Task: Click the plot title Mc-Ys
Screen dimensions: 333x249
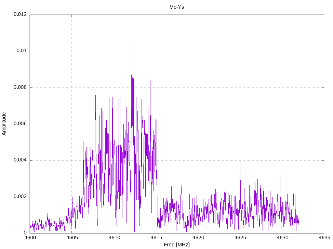Action: [177, 7]
